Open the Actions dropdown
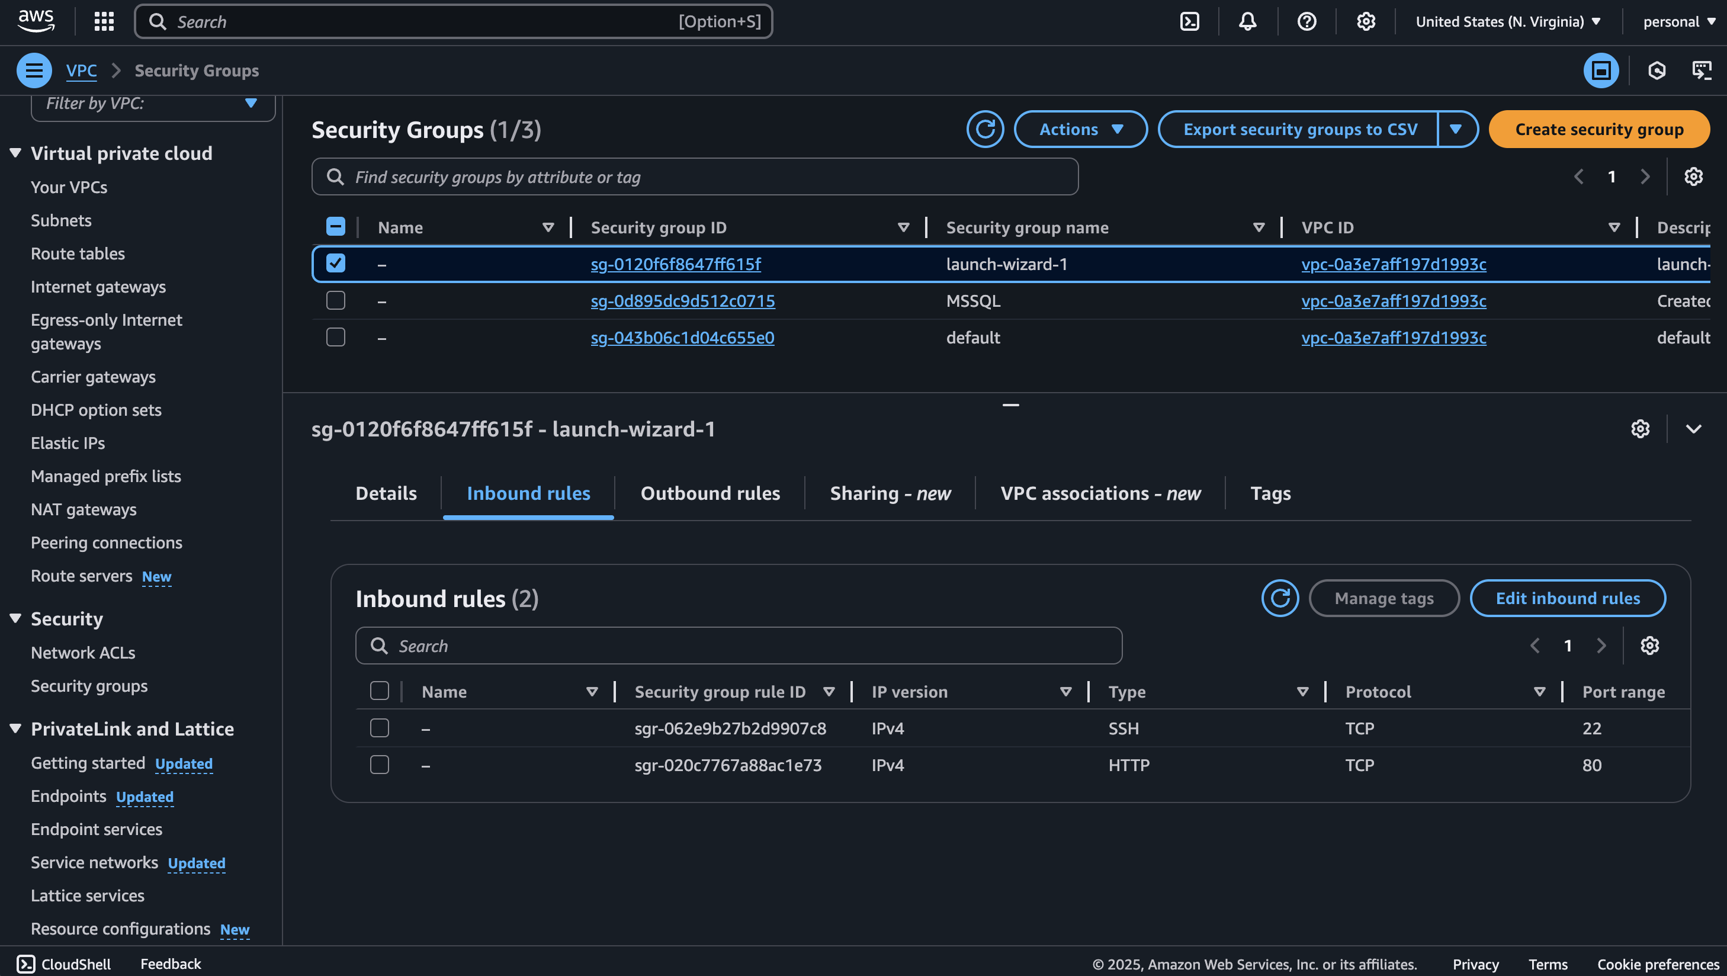 click(x=1081, y=129)
